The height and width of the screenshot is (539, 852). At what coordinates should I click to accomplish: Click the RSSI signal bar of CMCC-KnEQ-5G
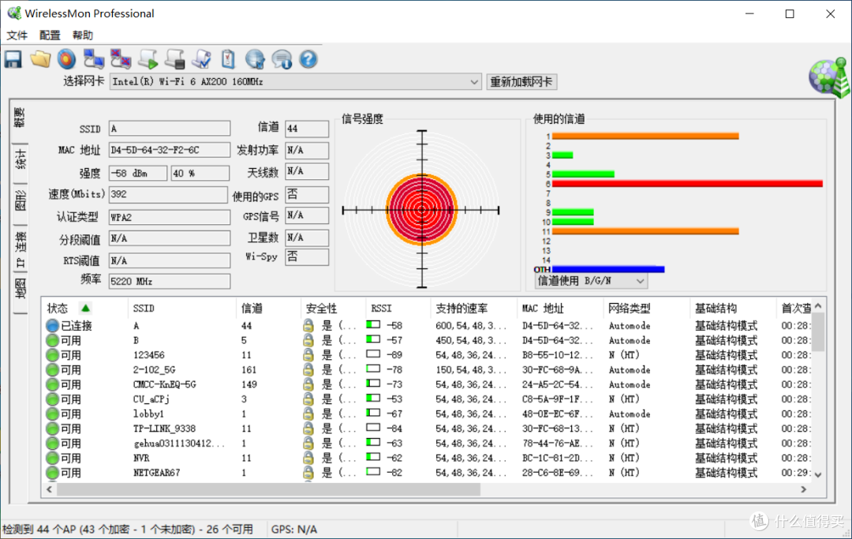tap(373, 384)
